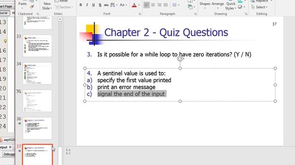
Task: Click Convert to SmartArt icon
Action: 190,7
